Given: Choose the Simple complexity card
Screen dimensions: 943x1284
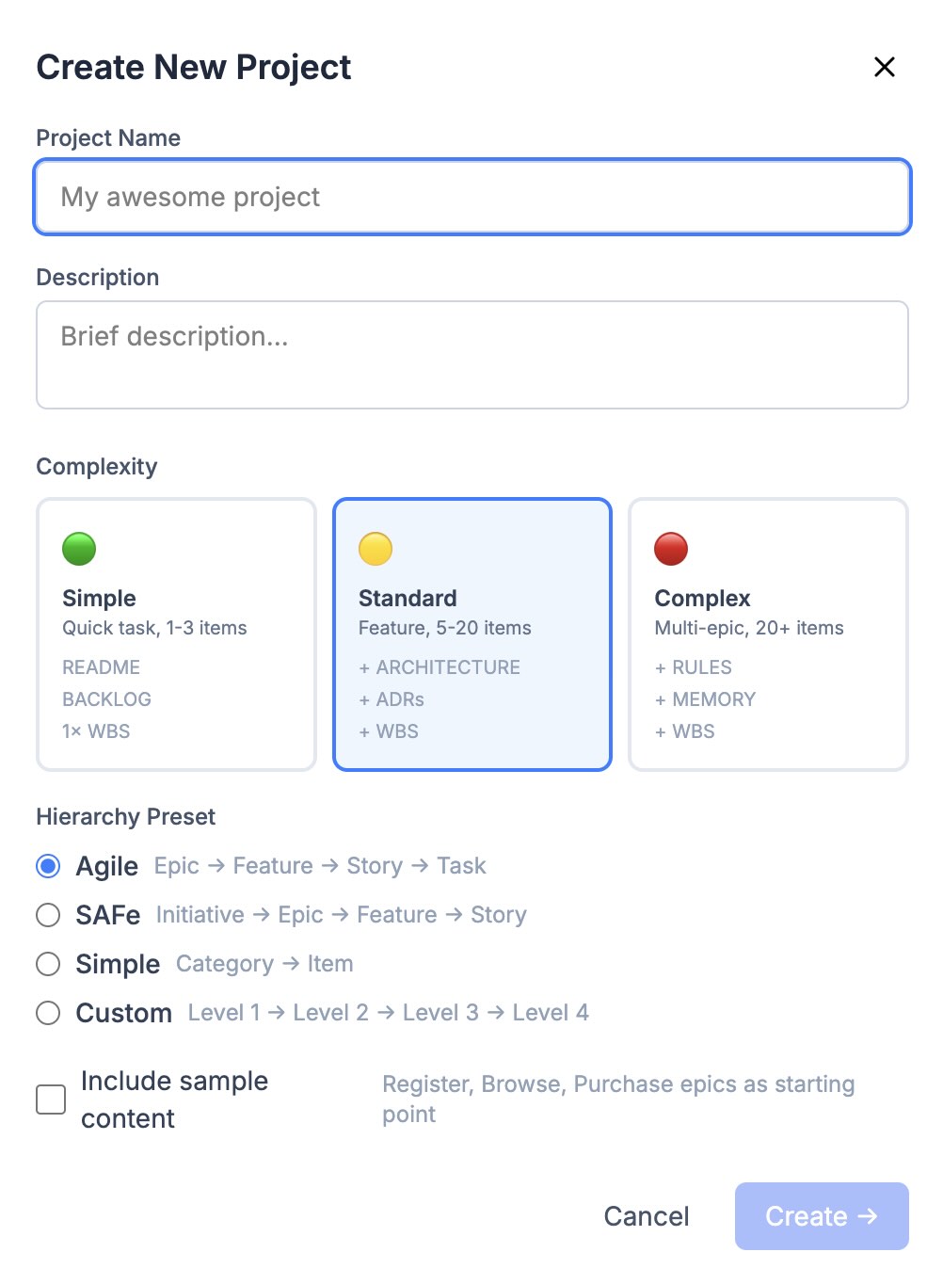Looking at the screenshot, I should tap(176, 634).
